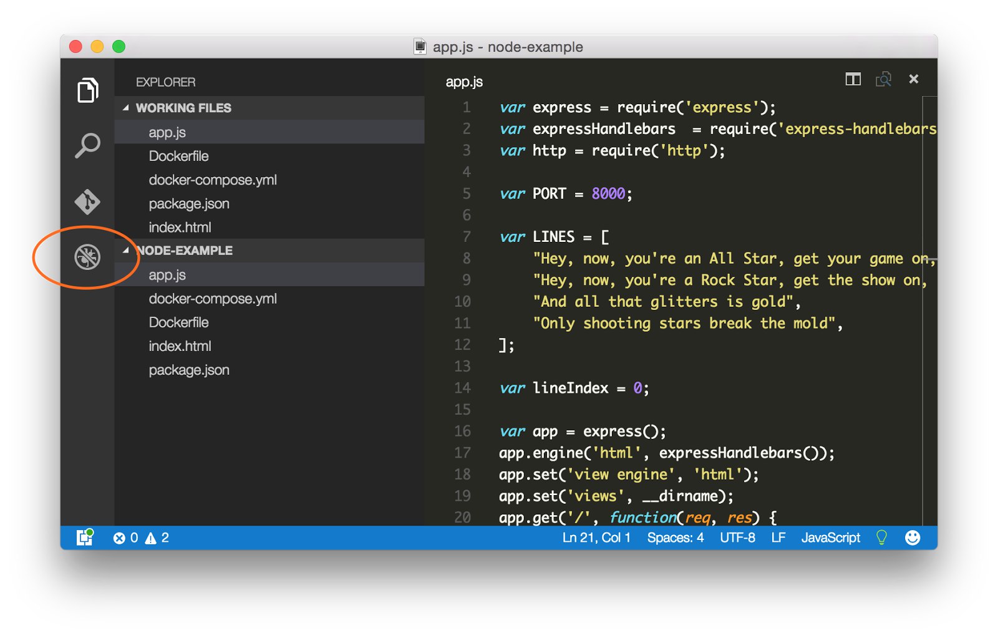Click the app.js file icon in title bar
The width and height of the screenshot is (998, 636).
[x=420, y=47]
